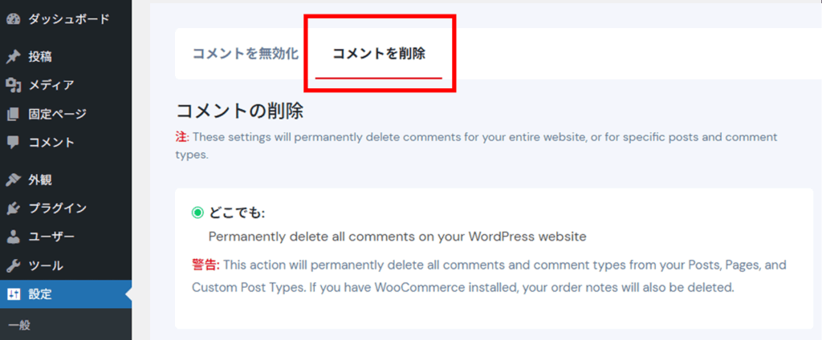Click the pages icon beside 固定ページ
The height and width of the screenshot is (340, 822).
pos(13,114)
